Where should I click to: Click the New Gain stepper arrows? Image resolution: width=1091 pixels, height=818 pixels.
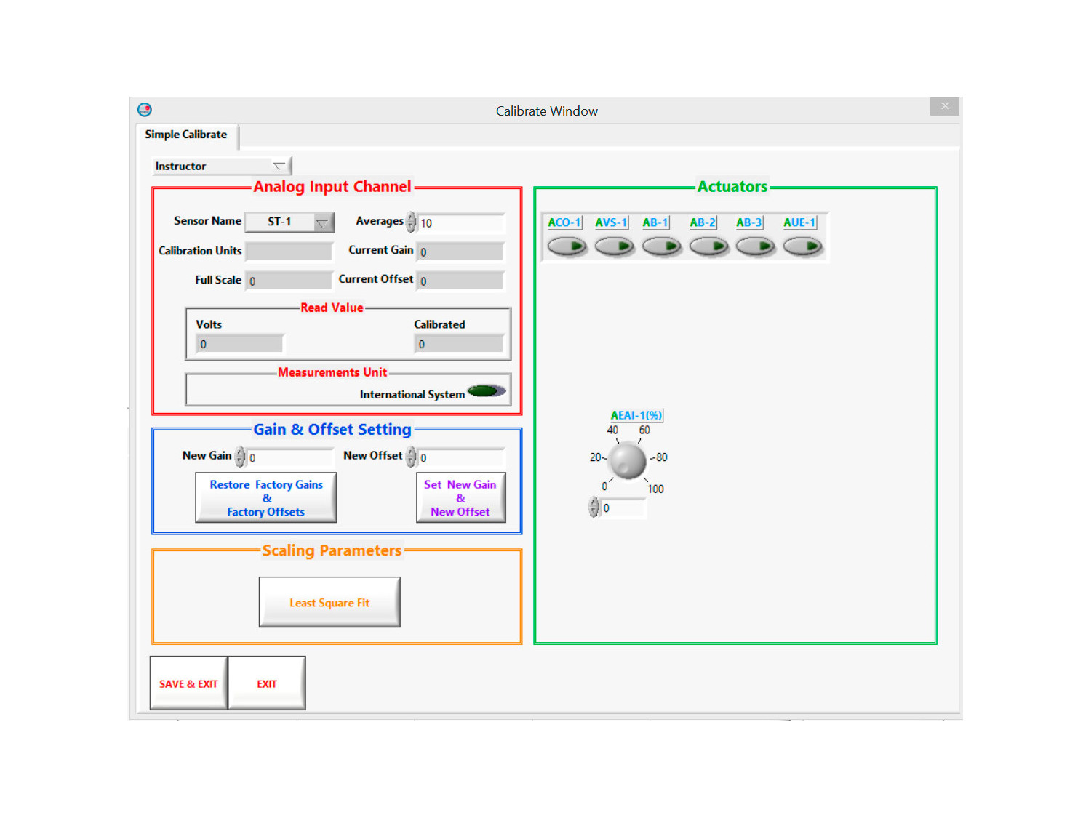point(240,457)
